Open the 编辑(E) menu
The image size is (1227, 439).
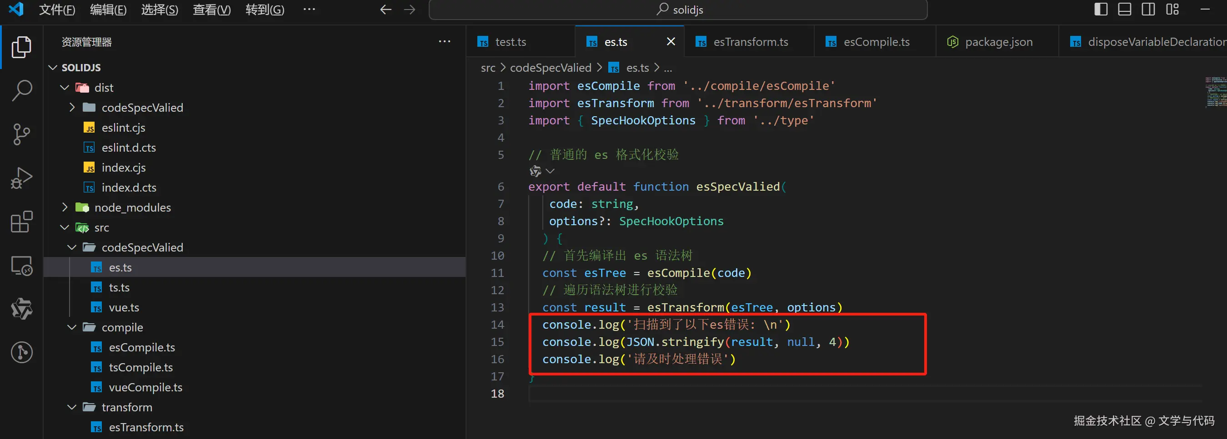point(109,10)
